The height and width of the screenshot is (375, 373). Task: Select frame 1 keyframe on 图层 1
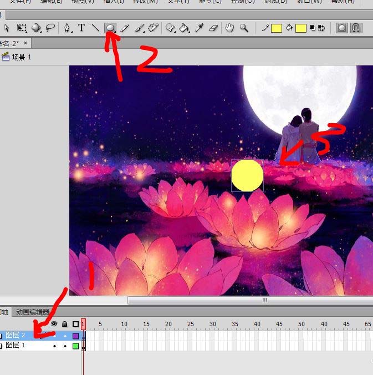click(x=83, y=346)
